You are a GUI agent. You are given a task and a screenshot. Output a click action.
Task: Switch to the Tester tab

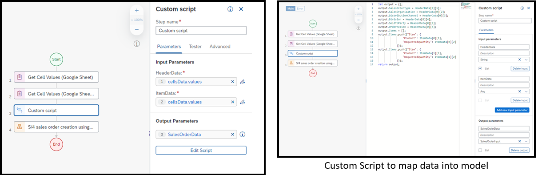pos(195,47)
